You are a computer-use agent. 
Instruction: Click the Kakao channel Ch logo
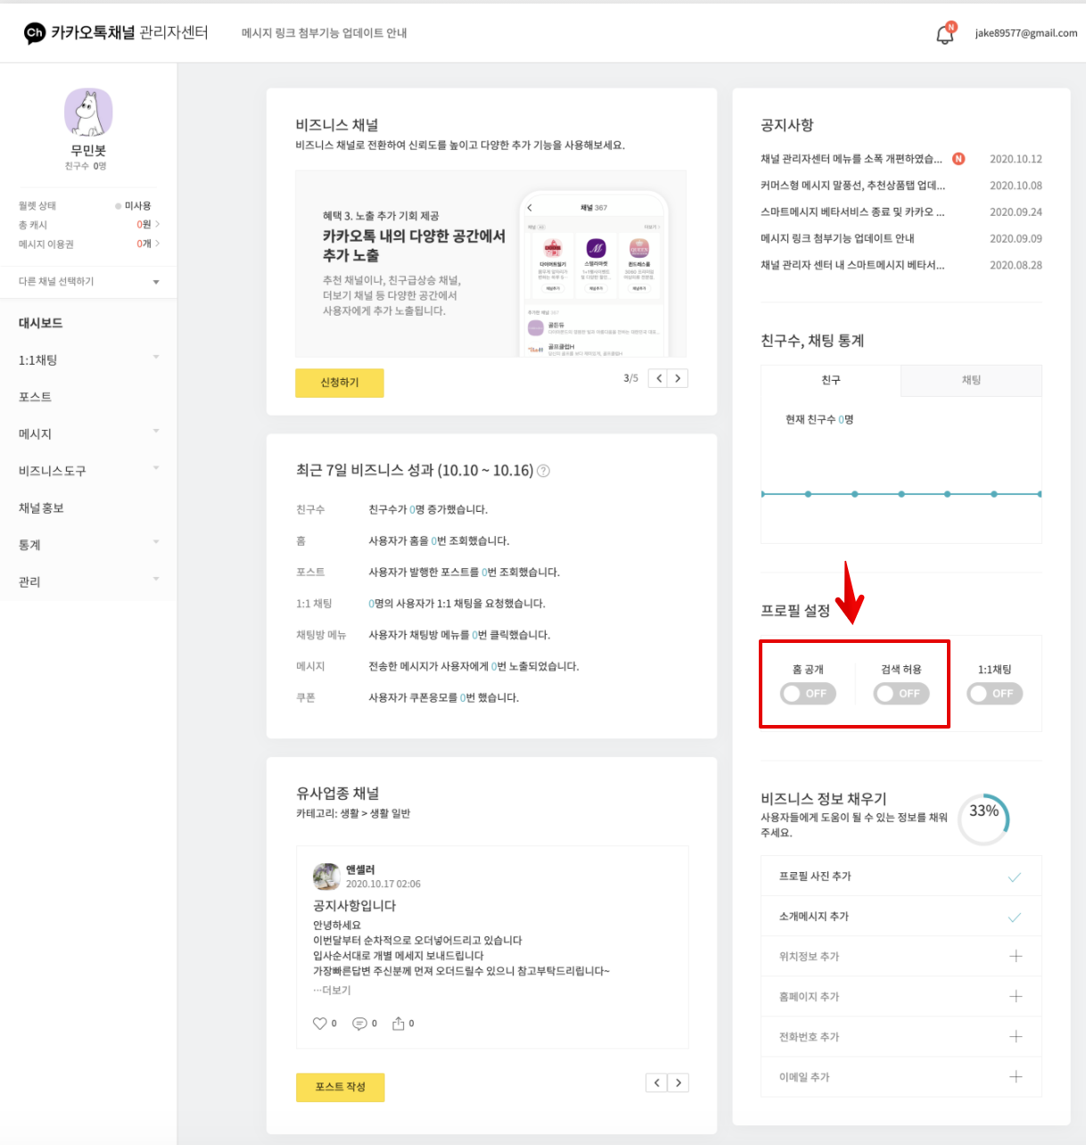[x=34, y=33]
